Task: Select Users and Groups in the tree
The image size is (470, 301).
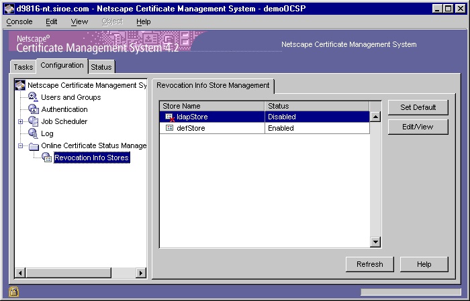Action: [x=71, y=97]
